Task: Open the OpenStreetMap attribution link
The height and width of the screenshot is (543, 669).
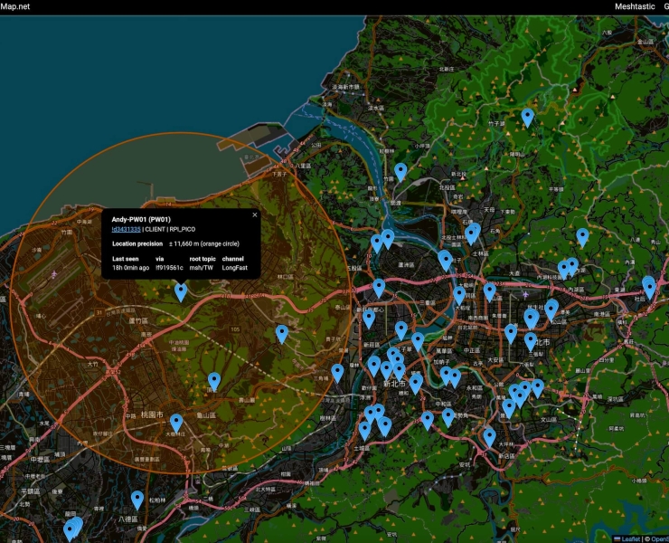Action: click(658, 538)
